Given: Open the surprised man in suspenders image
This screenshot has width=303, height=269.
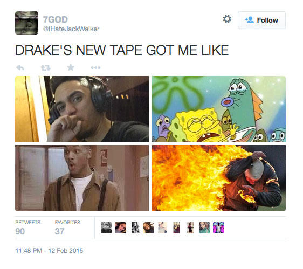Looking at the screenshot, I should coord(82,178).
